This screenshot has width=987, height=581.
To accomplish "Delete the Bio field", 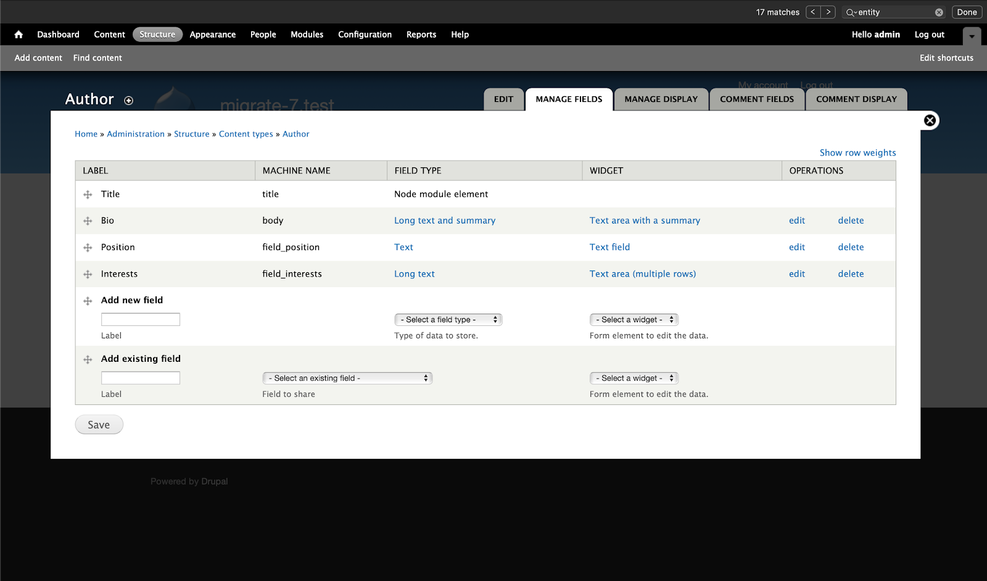I will click(851, 220).
